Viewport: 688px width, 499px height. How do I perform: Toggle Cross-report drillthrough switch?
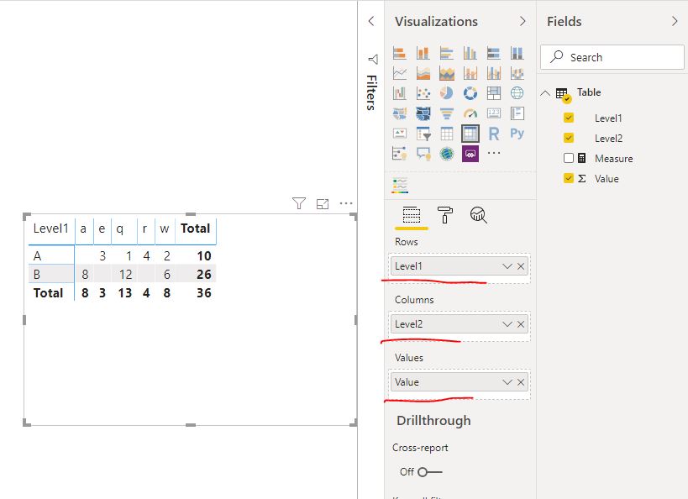pyautogui.click(x=429, y=472)
